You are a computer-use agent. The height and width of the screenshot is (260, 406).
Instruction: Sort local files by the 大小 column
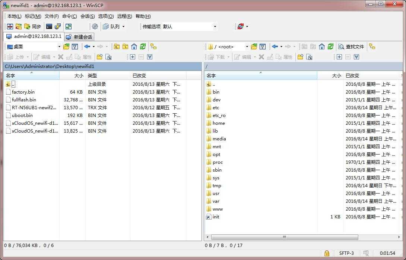click(x=73, y=76)
